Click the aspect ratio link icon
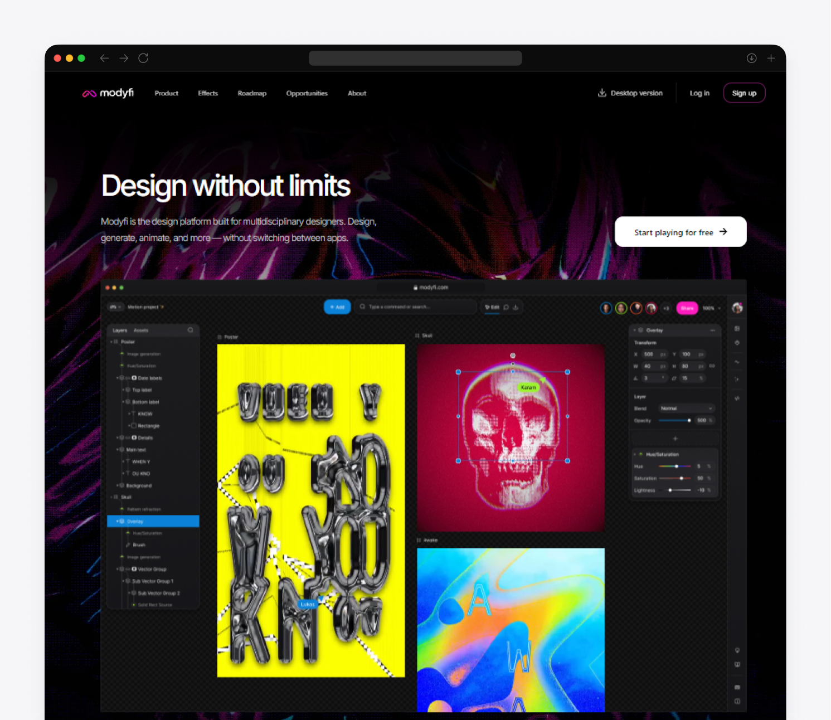The image size is (831, 720). click(712, 366)
